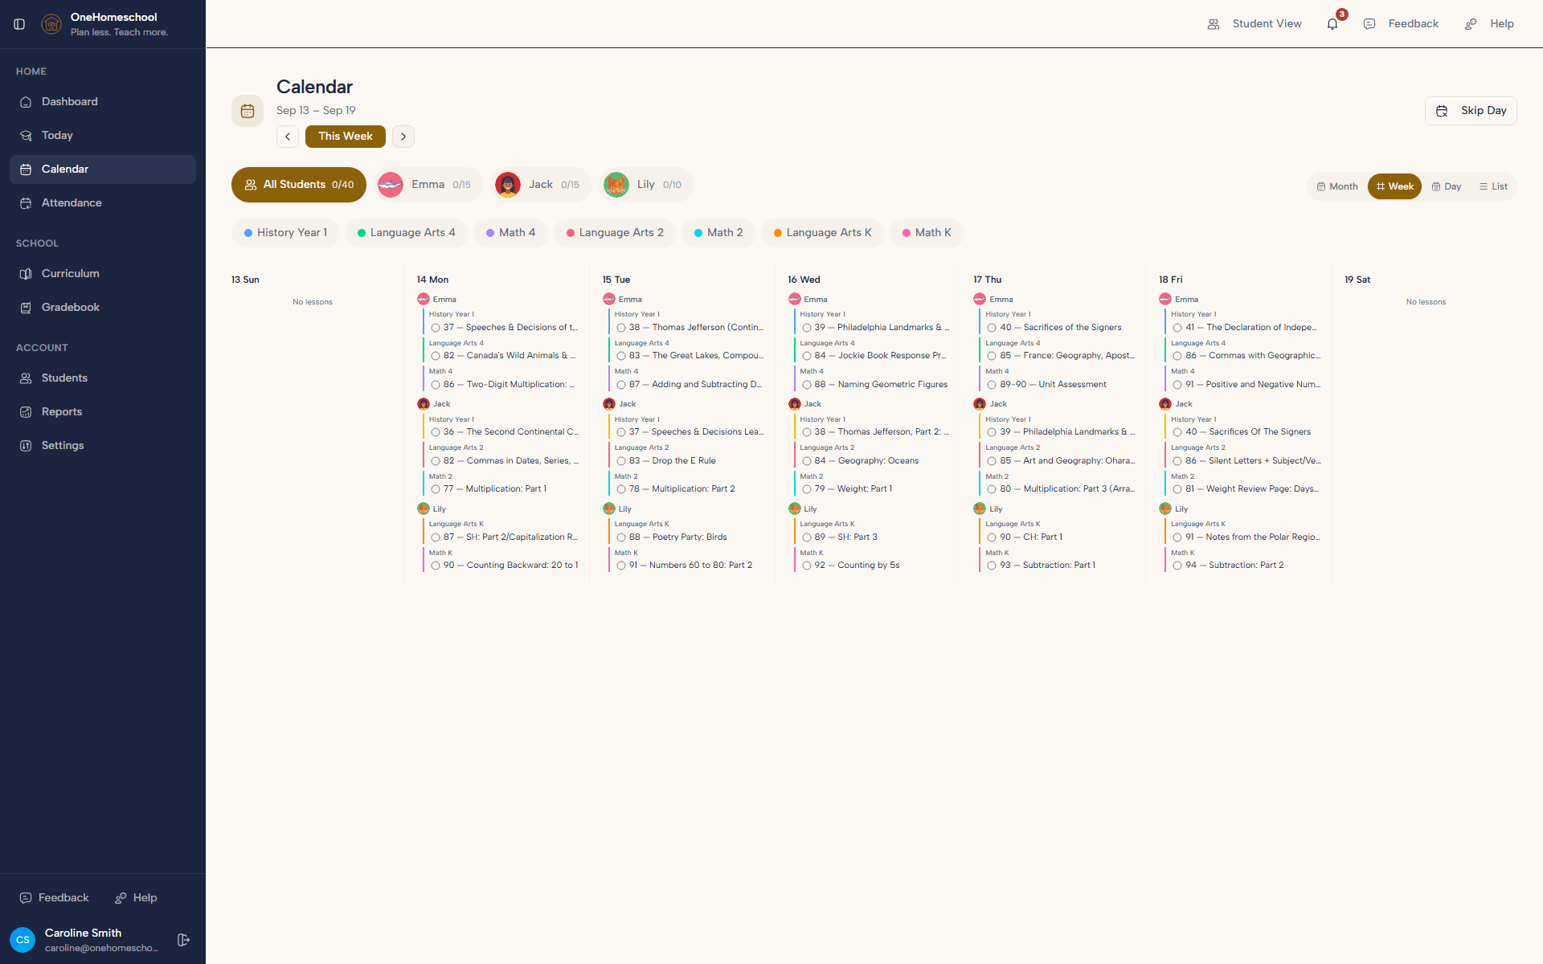The width and height of the screenshot is (1543, 964).
Task: Complete 78 Multiplication: Part 2
Action: click(x=621, y=489)
